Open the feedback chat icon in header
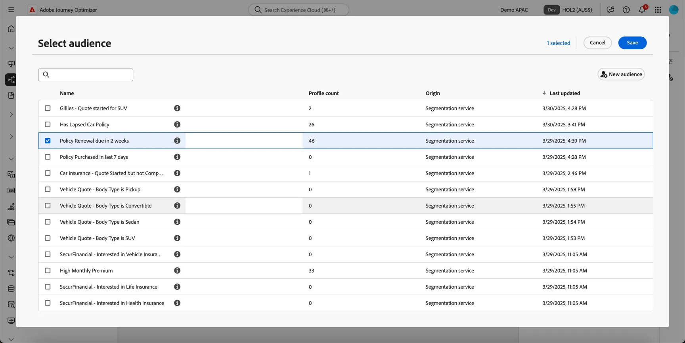The height and width of the screenshot is (343, 685). click(x=610, y=10)
